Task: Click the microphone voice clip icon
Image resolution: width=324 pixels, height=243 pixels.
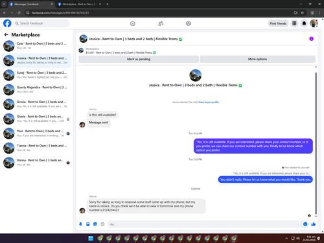Action: pos(80,224)
